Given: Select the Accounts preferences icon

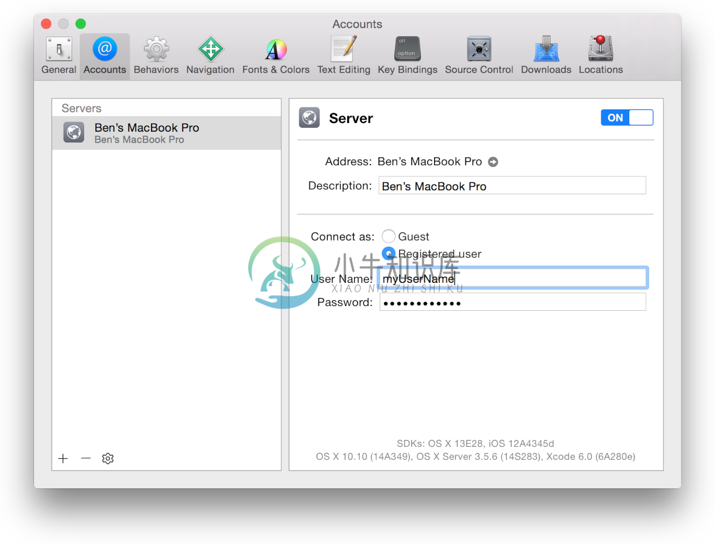Looking at the screenshot, I should pos(105,56).
